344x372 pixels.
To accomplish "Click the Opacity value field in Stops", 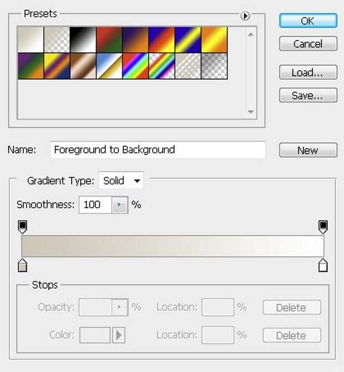I will click(x=95, y=307).
